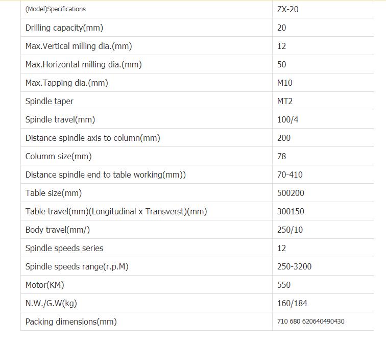The image size is (386, 346).
Task: Select the Packing dimensions value text
Action: click(x=310, y=322)
